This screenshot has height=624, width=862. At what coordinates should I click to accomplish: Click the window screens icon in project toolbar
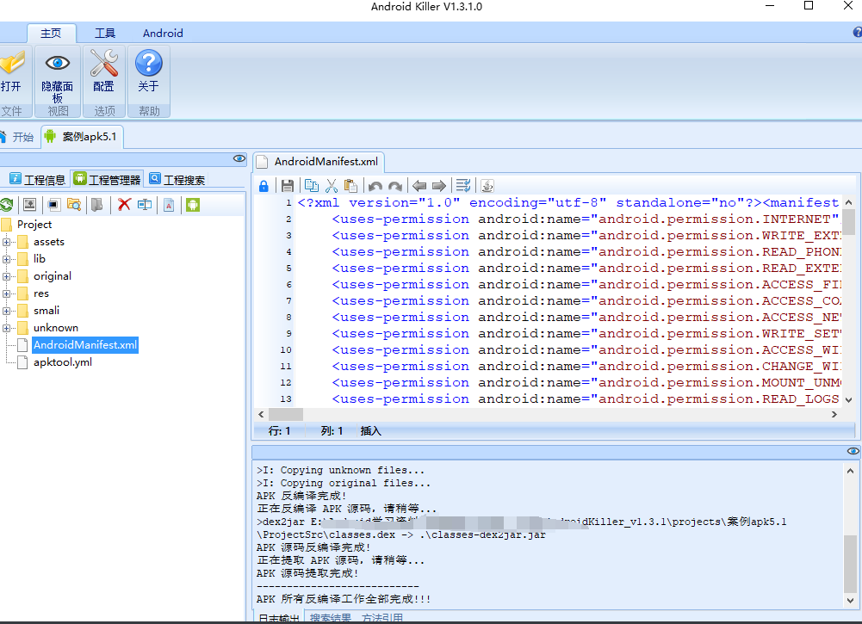click(53, 205)
